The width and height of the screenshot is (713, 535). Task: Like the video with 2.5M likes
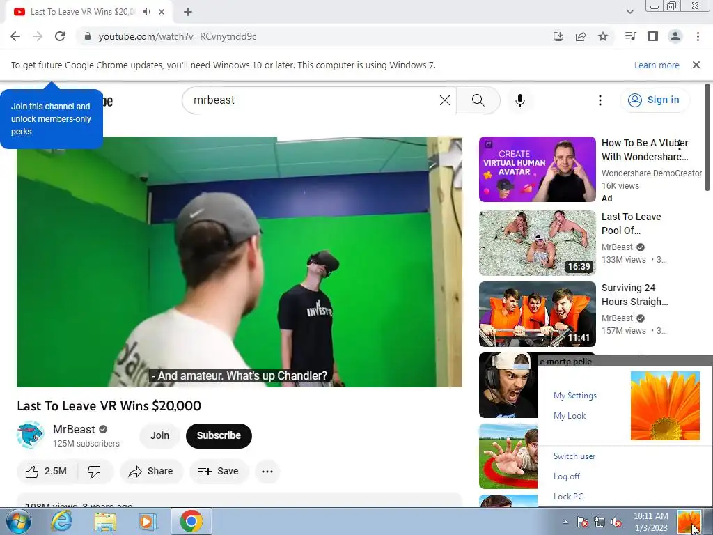[x=47, y=472]
